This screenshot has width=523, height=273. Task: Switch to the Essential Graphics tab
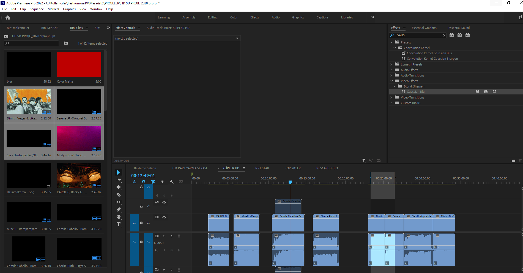tap(424, 28)
